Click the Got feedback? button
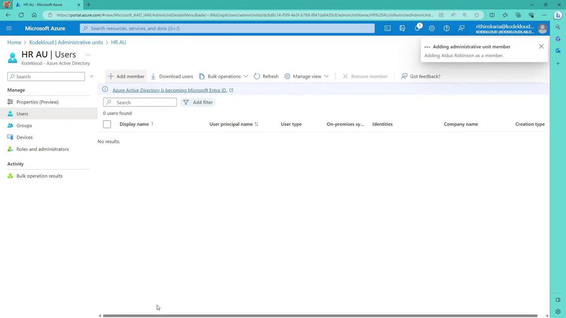Viewport: 566px width, 318px height. (421, 76)
